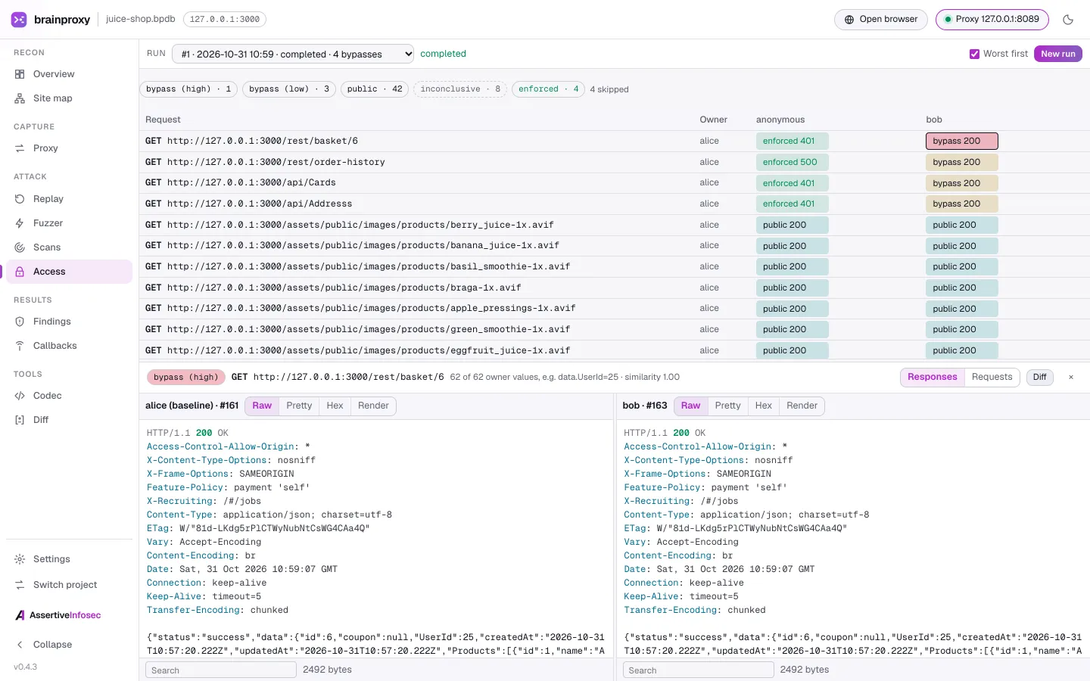The width and height of the screenshot is (1090, 681).
Task: Click the 127.0.0.1:3000 target badge
Action: click(x=224, y=20)
